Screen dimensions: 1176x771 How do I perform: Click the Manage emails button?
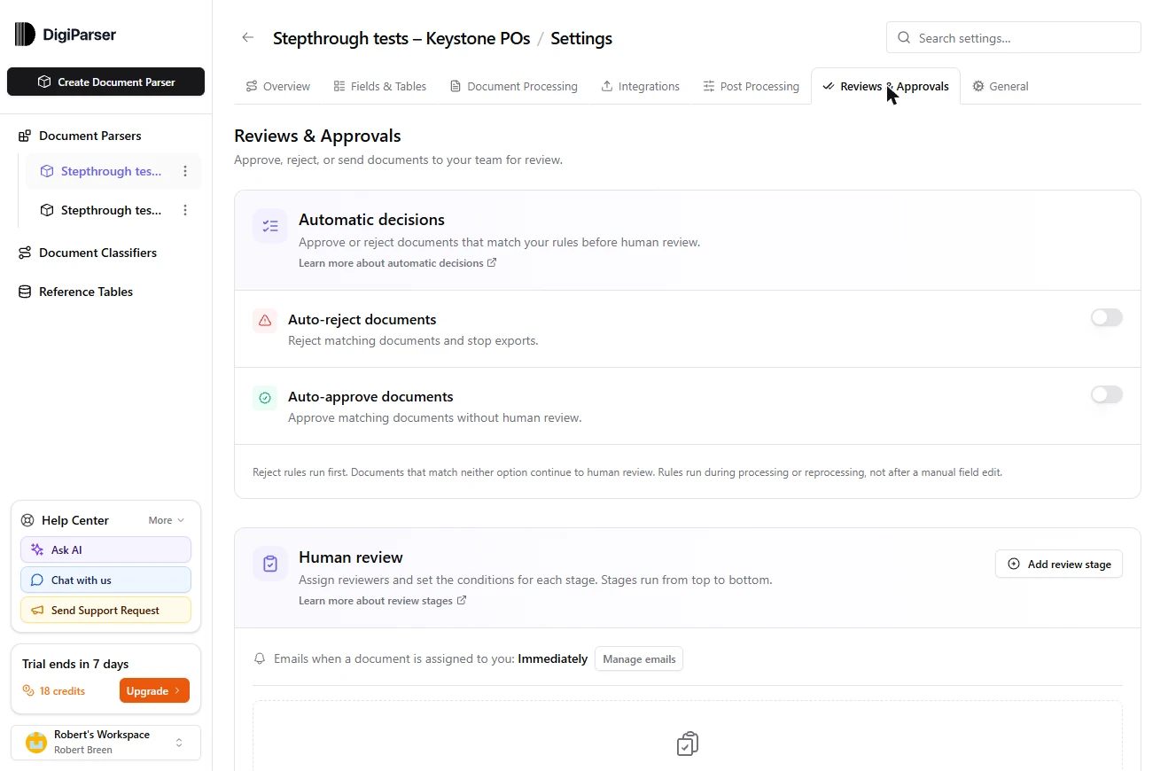pos(639,659)
